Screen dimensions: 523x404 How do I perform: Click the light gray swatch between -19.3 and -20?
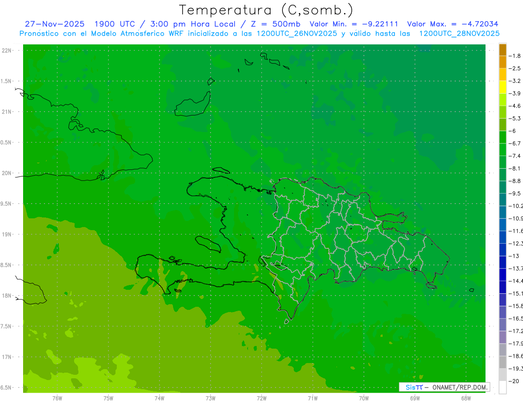click(x=503, y=374)
